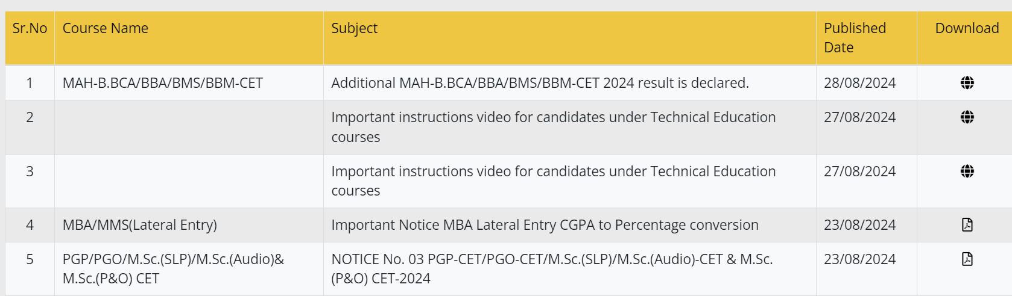1012x296 pixels.
Task: Download PDF for MBA Lateral Entry notice
Action: [967, 225]
